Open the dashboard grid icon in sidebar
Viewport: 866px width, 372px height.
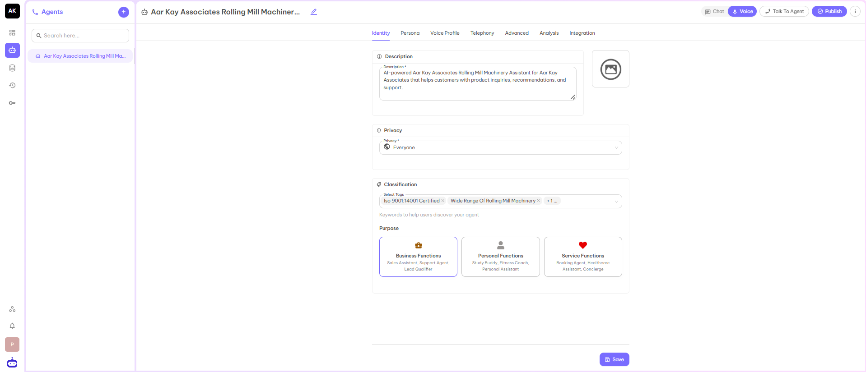click(12, 32)
